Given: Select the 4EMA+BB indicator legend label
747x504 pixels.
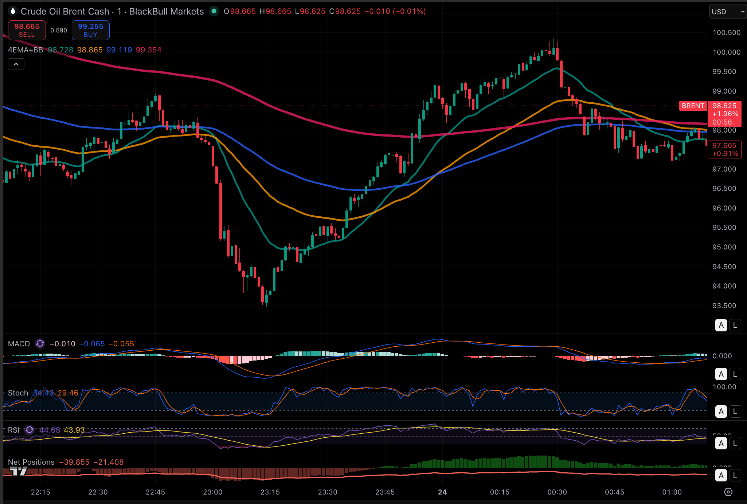Looking at the screenshot, I should [26, 50].
